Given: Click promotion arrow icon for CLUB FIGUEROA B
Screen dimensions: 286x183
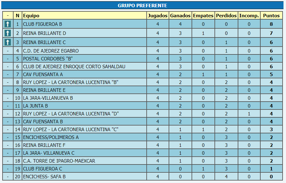Looking at the screenshot, I should [8, 24].
